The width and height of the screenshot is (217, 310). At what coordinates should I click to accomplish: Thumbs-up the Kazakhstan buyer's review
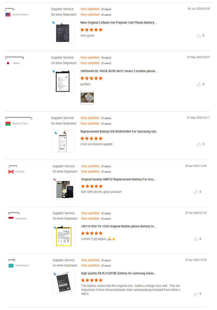[196, 294]
